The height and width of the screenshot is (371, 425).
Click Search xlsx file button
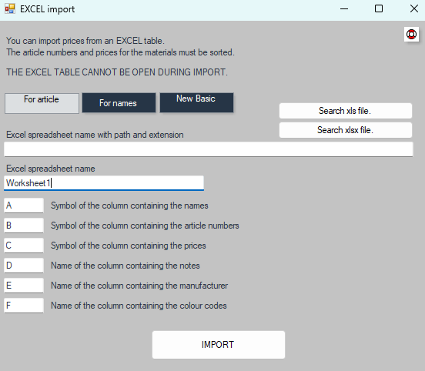pos(346,130)
